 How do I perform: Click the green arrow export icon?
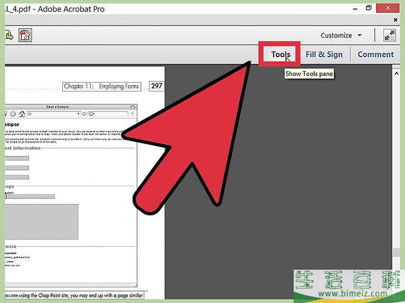click(9, 36)
